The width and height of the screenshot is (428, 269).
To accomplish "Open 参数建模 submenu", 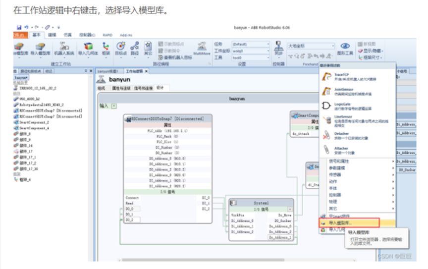I will [358, 168].
